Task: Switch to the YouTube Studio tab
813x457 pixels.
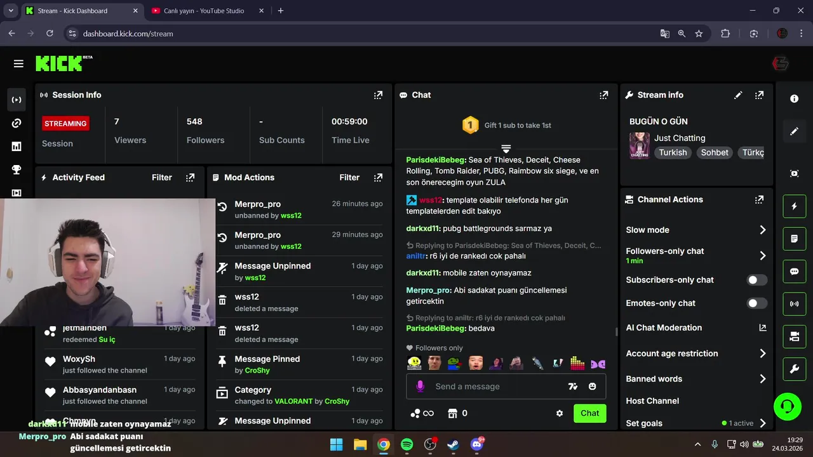Action: tap(206, 11)
